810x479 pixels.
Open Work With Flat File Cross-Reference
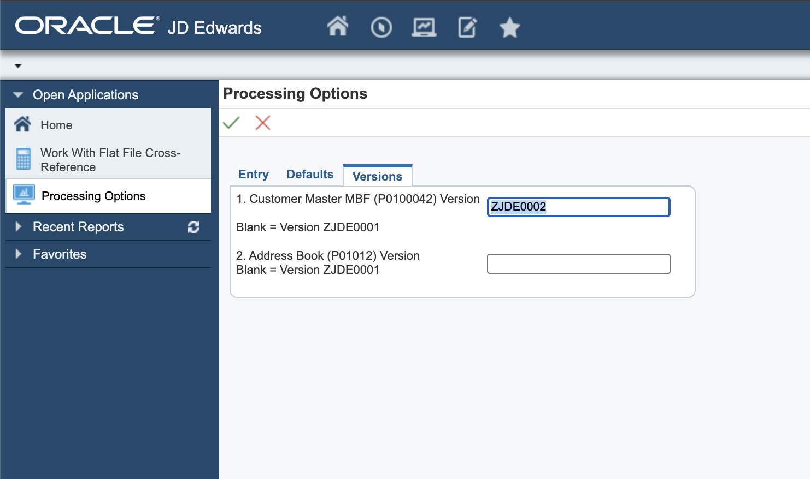[110, 160]
